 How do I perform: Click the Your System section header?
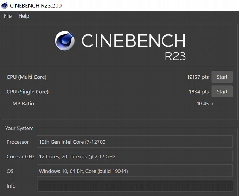tap(19, 128)
